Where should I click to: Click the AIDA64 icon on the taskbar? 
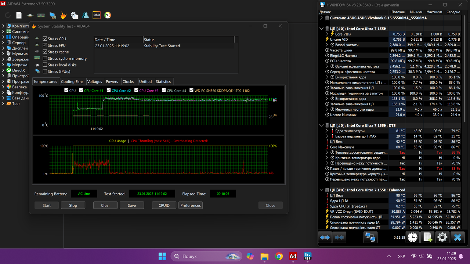click(x=293, y=256)
